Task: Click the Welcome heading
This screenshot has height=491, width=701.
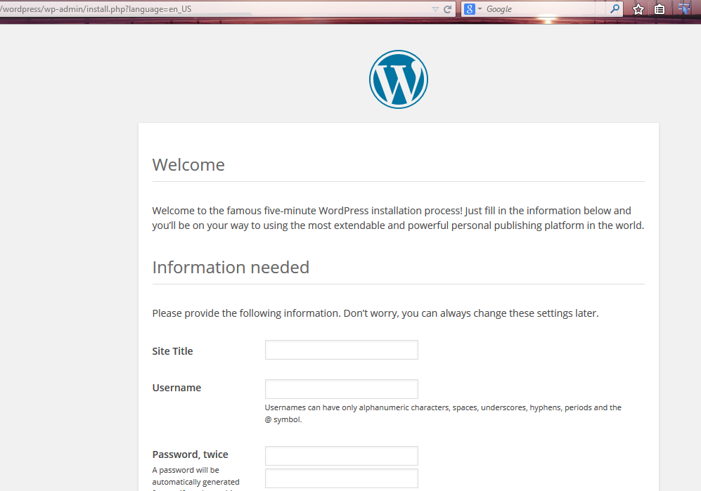Action: 188,165
